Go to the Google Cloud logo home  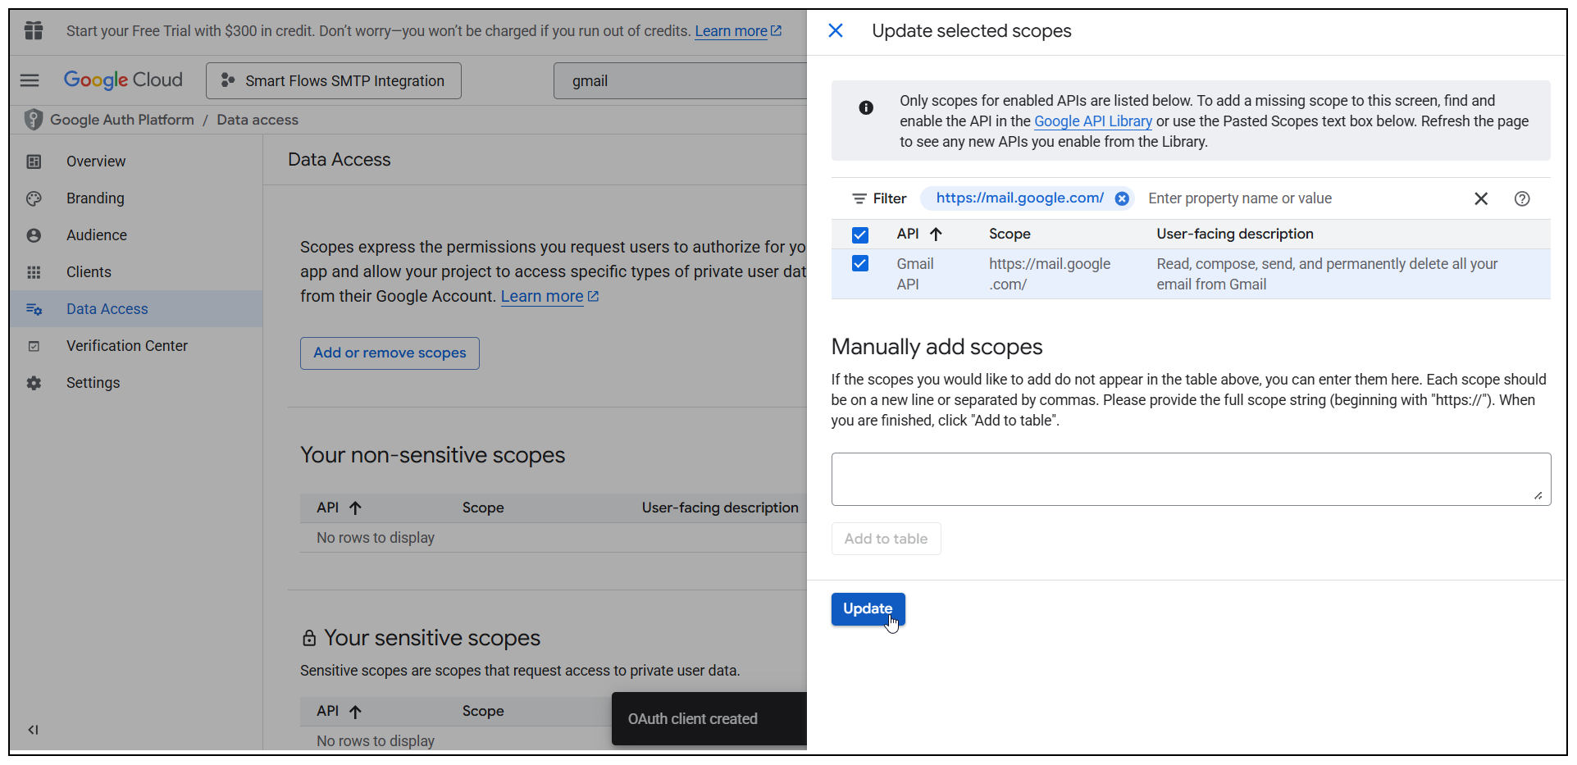click(123, 80)
